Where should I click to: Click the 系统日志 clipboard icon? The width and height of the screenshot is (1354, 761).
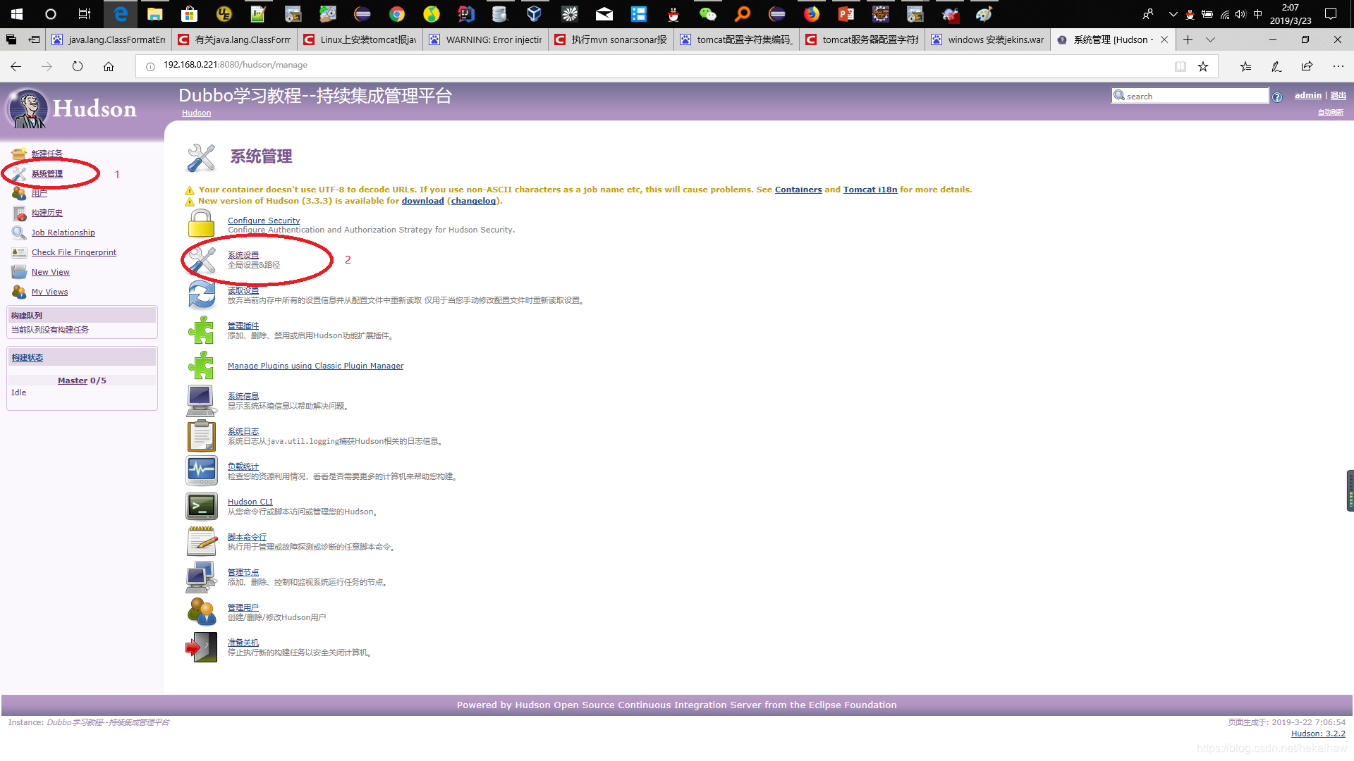201,435
